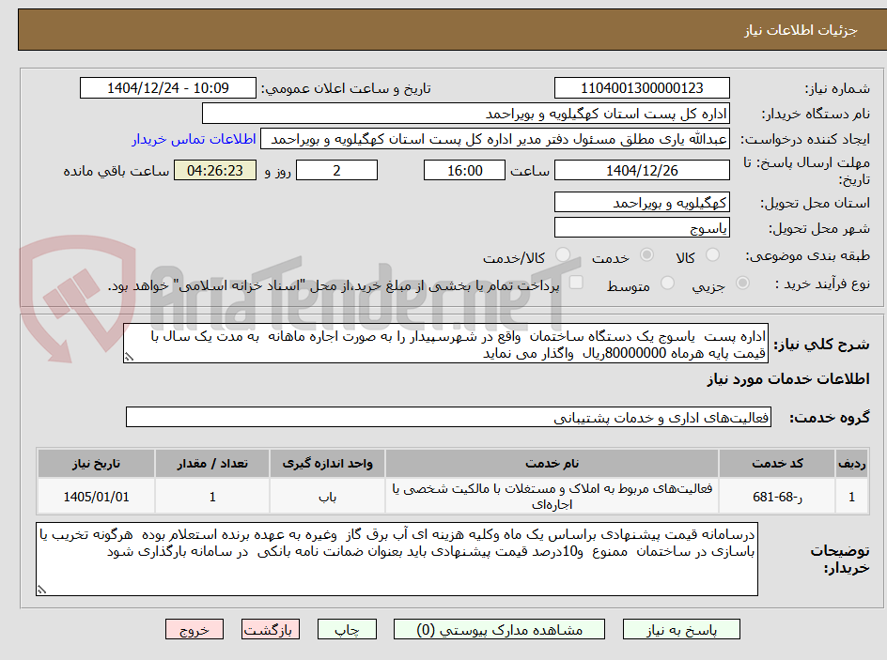
Task: Select the کالا radio button
Action: (x=713, y=255)
